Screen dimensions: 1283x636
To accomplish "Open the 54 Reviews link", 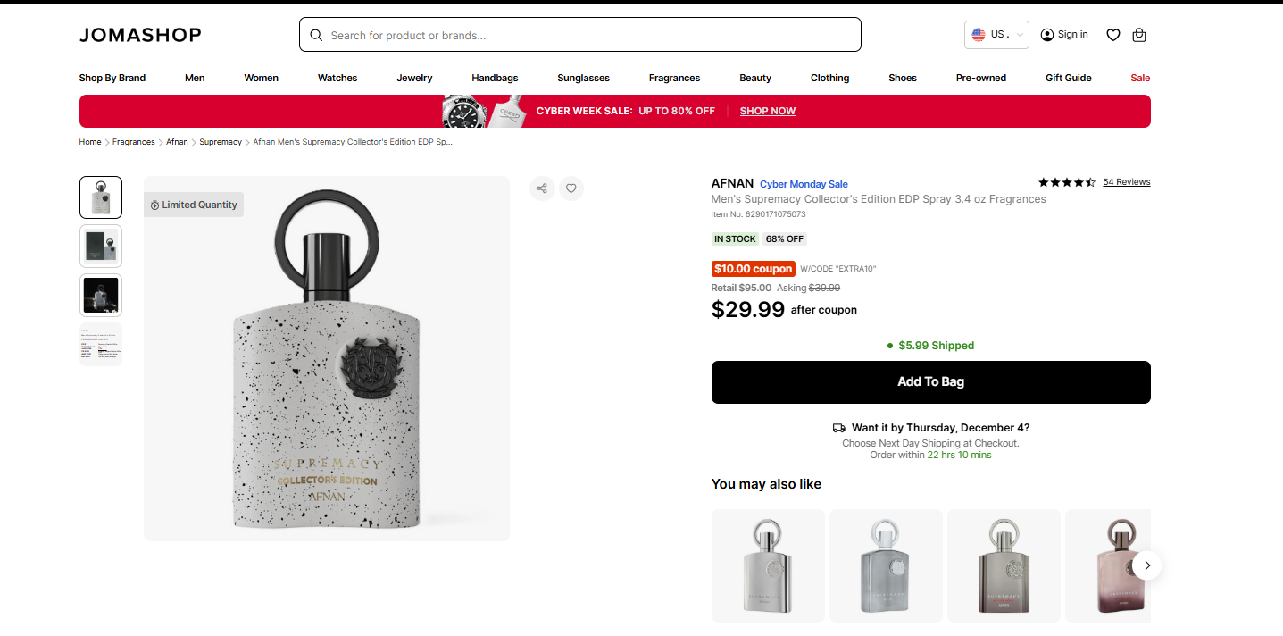I will pos(1126,182).
